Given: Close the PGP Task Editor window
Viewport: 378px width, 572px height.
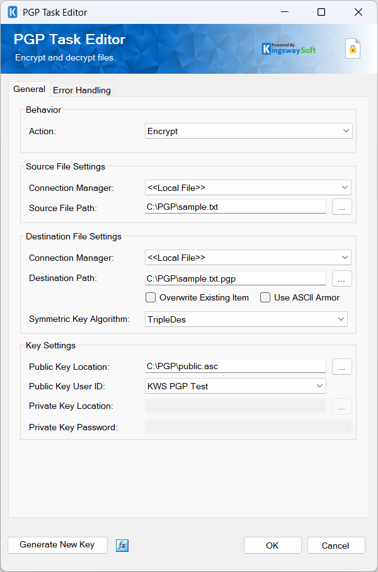Looking at the screenshot, I should [x=358, y=12].
